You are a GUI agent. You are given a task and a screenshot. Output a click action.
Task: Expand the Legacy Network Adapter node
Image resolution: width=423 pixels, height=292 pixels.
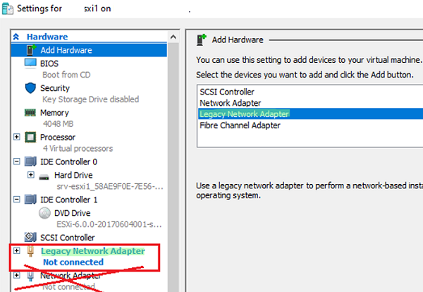coord(17,250)
